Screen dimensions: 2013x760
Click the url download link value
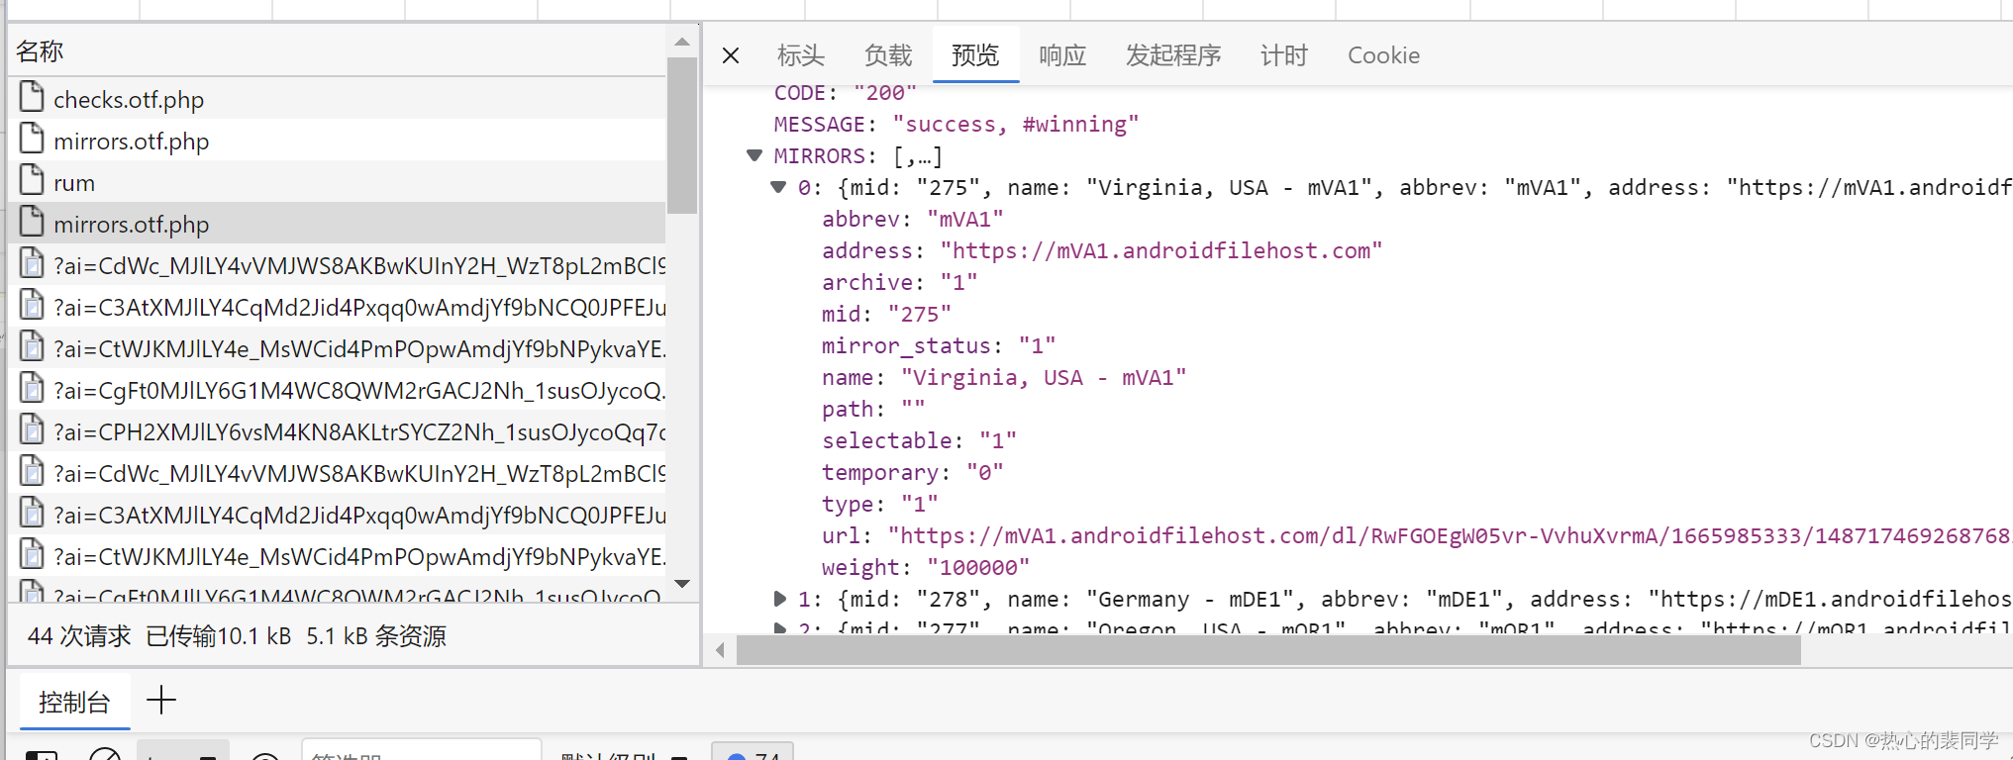tap(1449, 535)
